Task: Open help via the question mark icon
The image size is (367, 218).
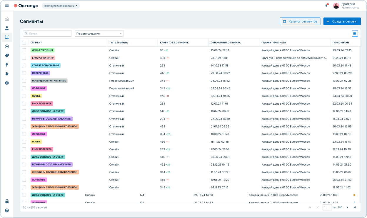Action: pyautogui.click(x=7, y=210)
